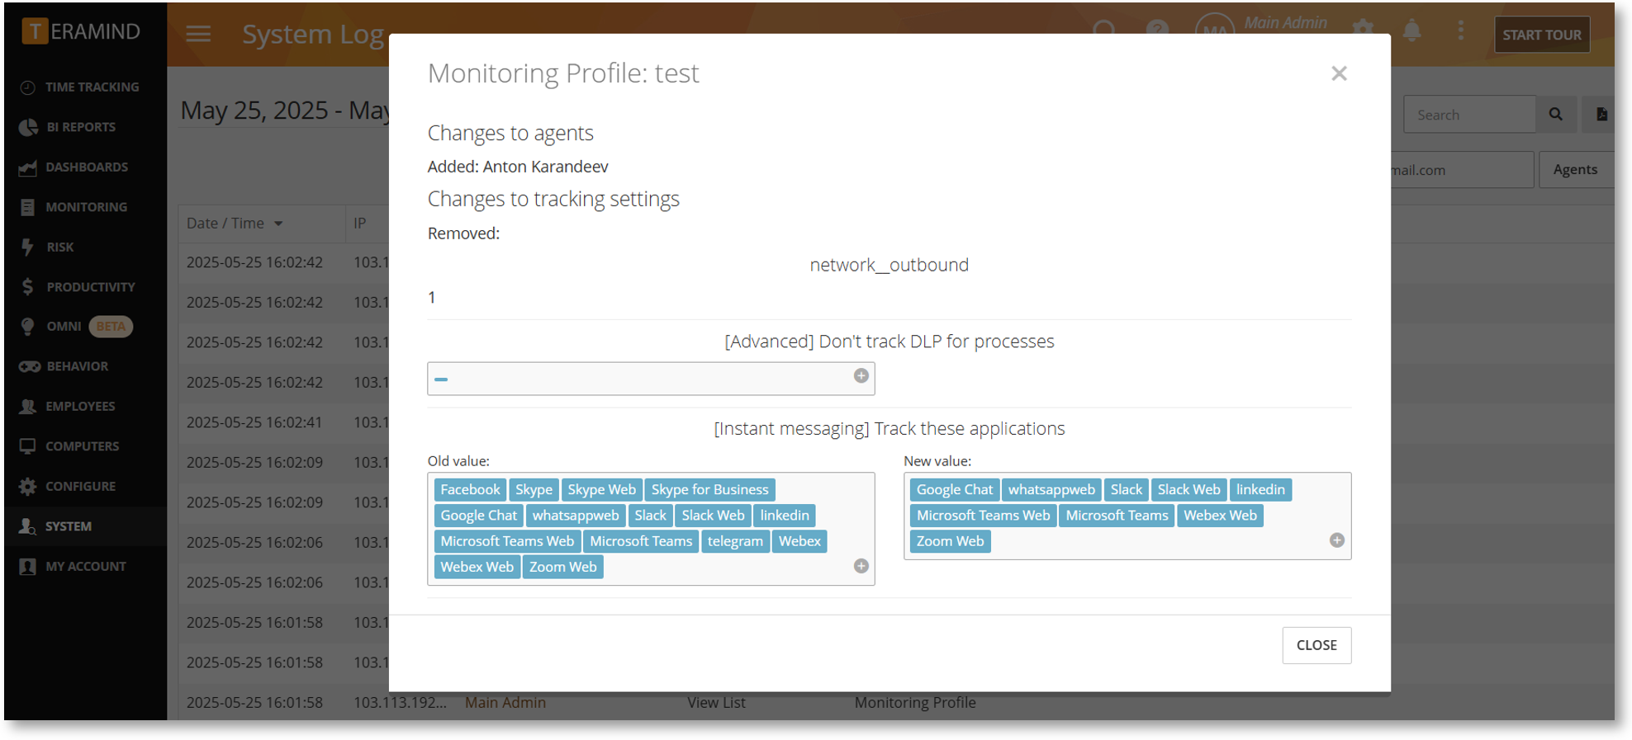Open the vertical three-dot more menu

point(1460,31)
